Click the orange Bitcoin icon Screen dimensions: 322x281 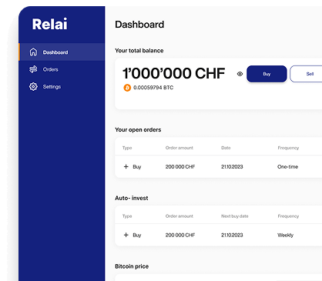click(127, 88)
